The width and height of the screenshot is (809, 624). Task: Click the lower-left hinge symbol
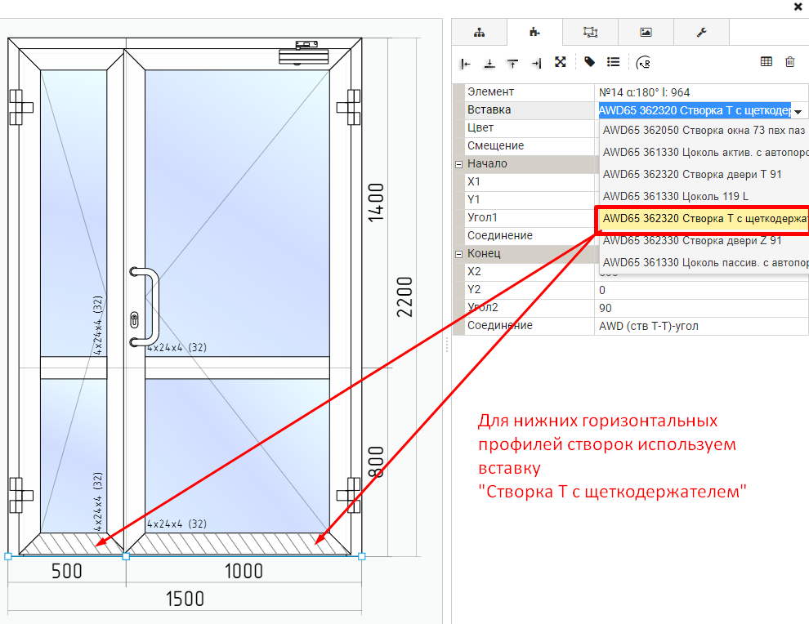[x=20, y=495]
